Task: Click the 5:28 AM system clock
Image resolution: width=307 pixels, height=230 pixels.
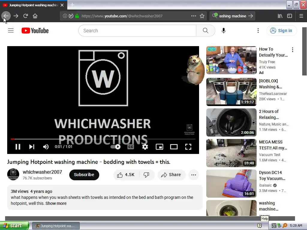Action: [x=296, y=226]
